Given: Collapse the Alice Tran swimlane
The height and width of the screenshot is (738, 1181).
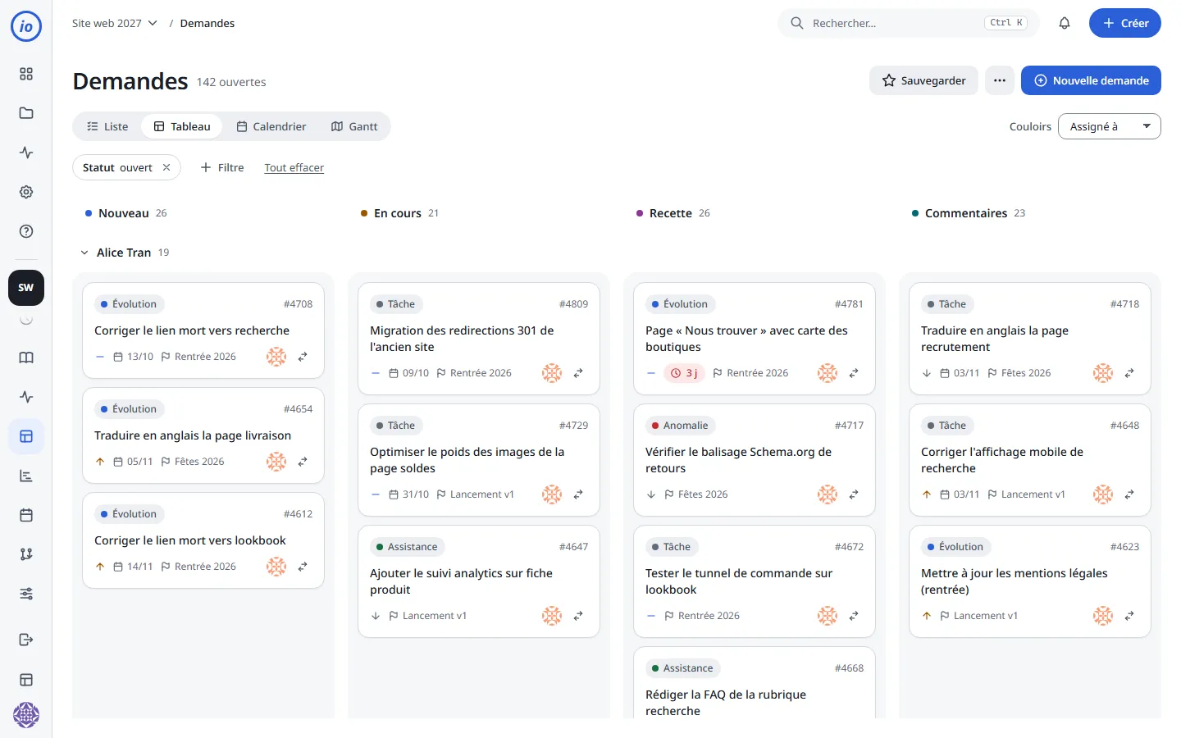Looking at the screenshot, I should coord(84,253).
